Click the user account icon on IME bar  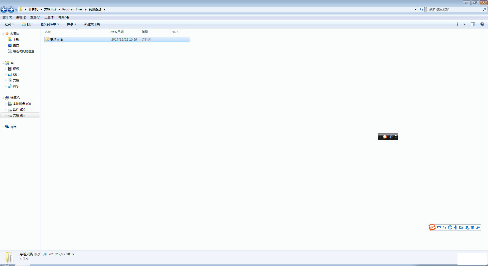[467, 227]
